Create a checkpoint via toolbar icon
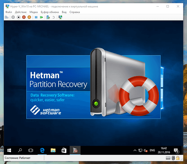187x164 pixels. [x=48, y=17]
